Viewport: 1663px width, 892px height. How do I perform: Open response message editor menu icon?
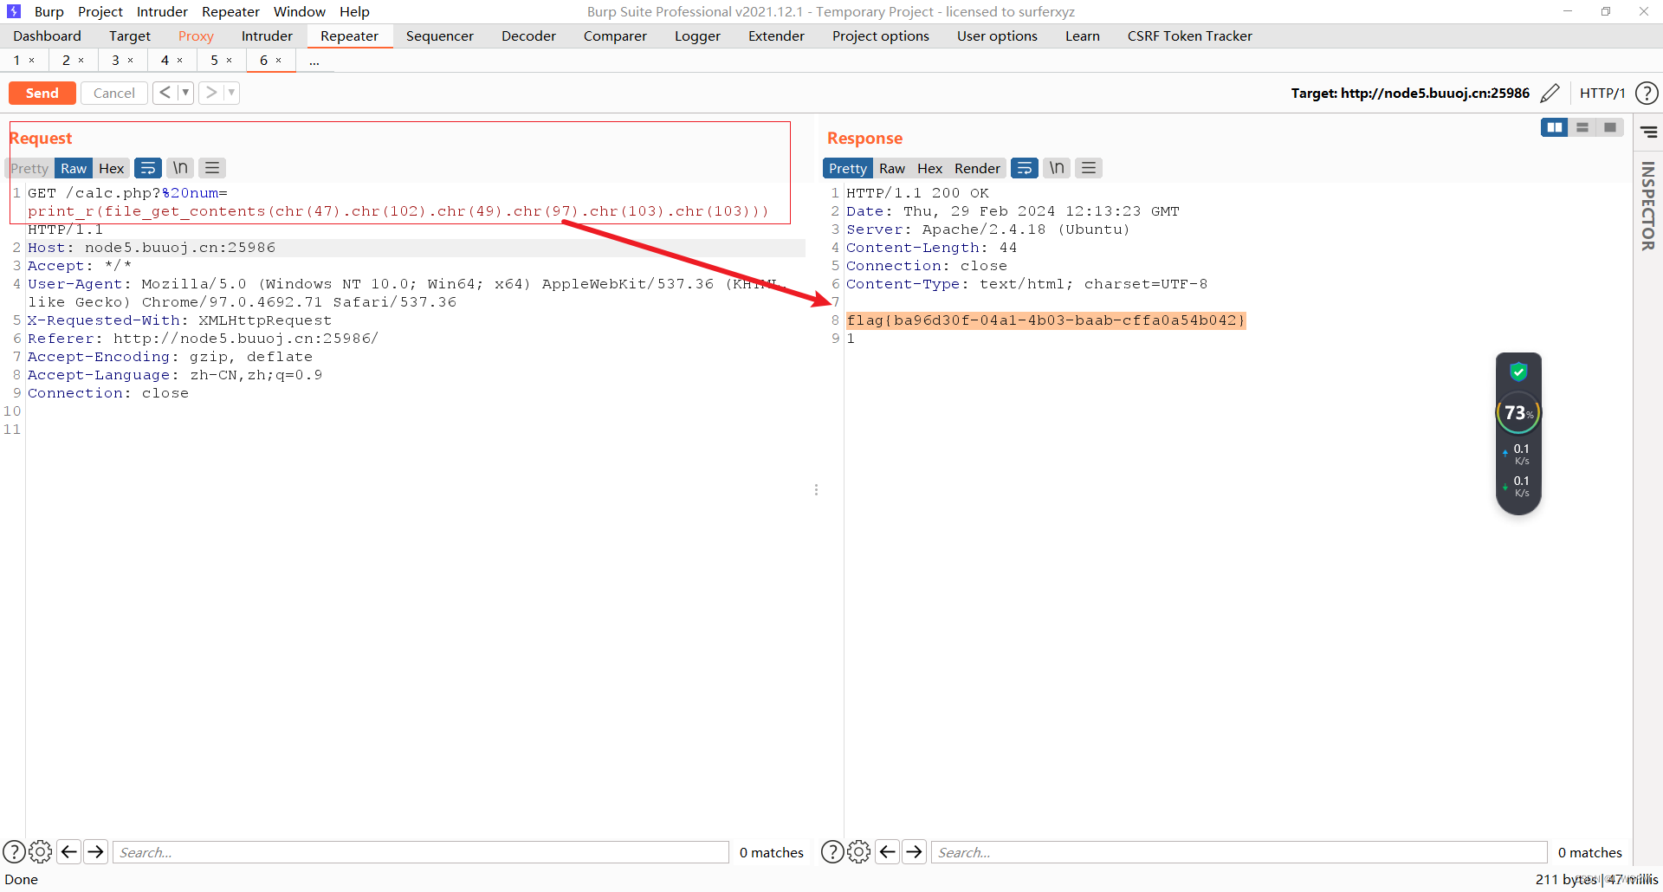click(1089, 168)
